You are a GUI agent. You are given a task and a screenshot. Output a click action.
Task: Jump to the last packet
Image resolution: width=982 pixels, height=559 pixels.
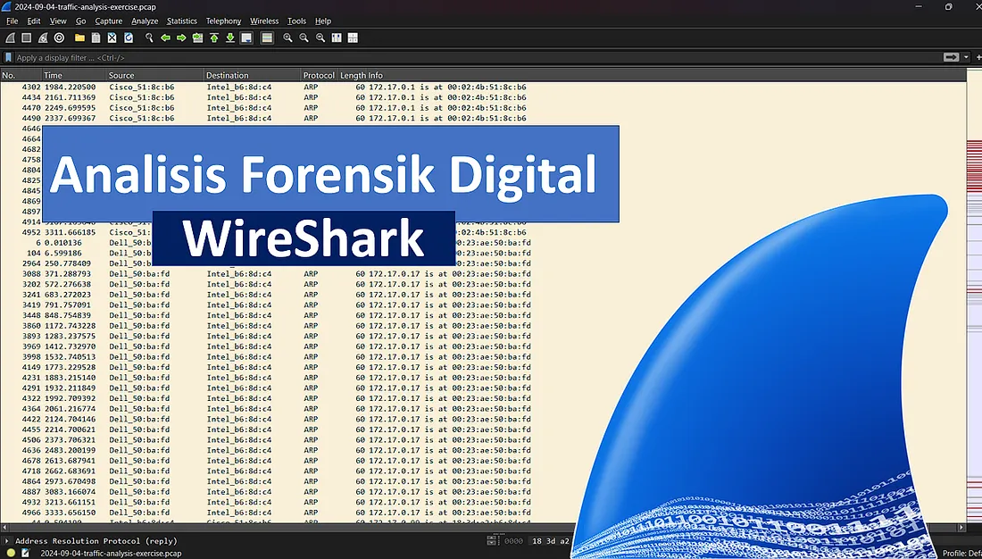tap(230, 38)
